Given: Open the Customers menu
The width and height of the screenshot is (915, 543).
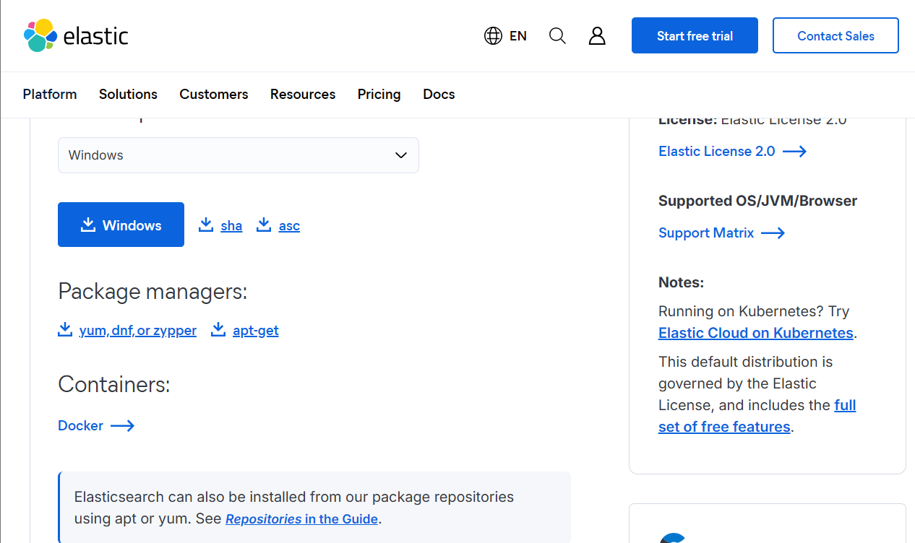Looking at the screenshot, I should (x=214, y=94).
